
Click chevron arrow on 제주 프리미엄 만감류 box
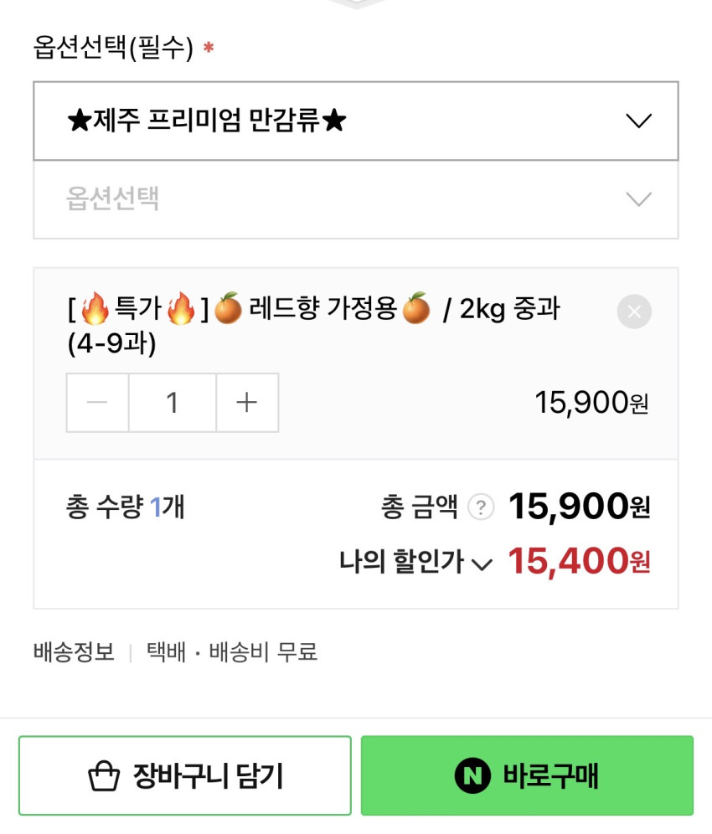[638, 121]
